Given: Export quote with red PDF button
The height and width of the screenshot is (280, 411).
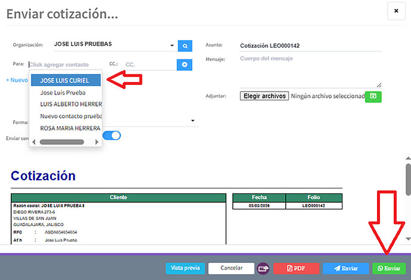Looking at the screenshot, I should [x=296, y=268].
